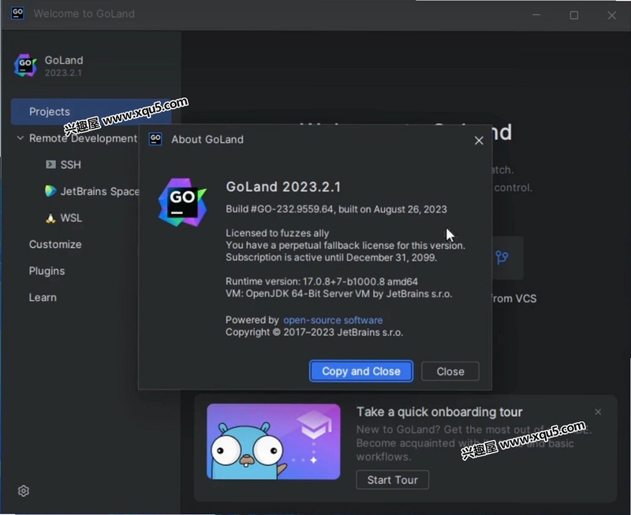Open the open-source software link

tap(333, 320)
